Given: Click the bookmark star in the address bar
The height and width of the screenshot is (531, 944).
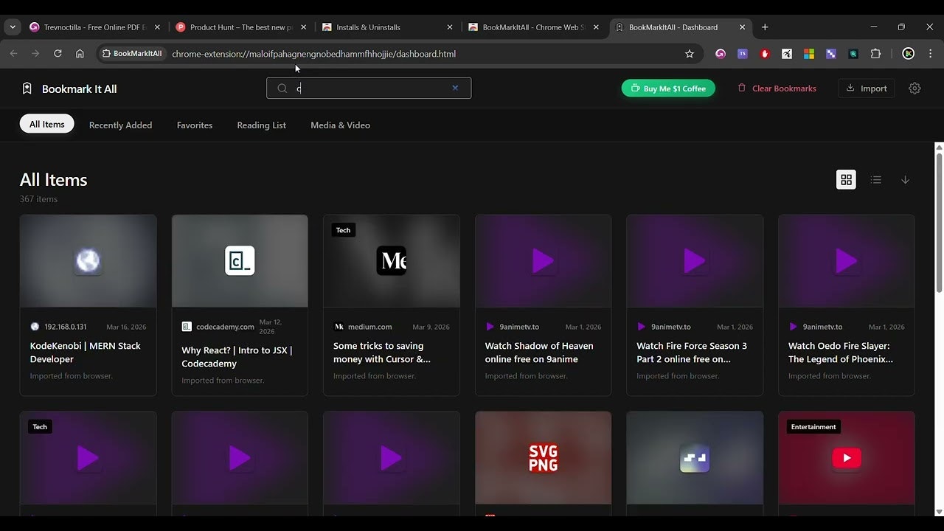Looking at the screenshot, I should click(689, 53).
